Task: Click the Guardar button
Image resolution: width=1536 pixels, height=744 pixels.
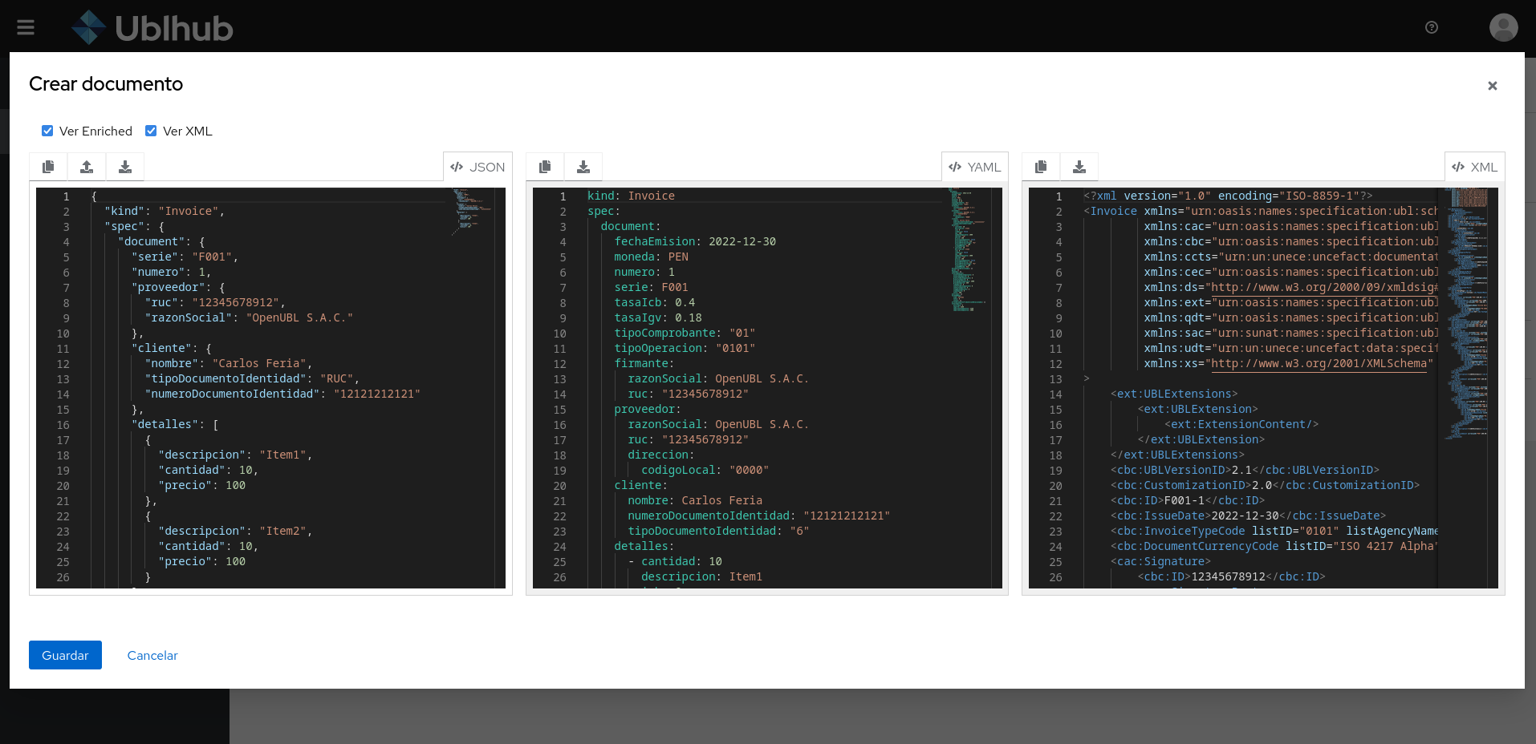Action: (x=65, y=655)
